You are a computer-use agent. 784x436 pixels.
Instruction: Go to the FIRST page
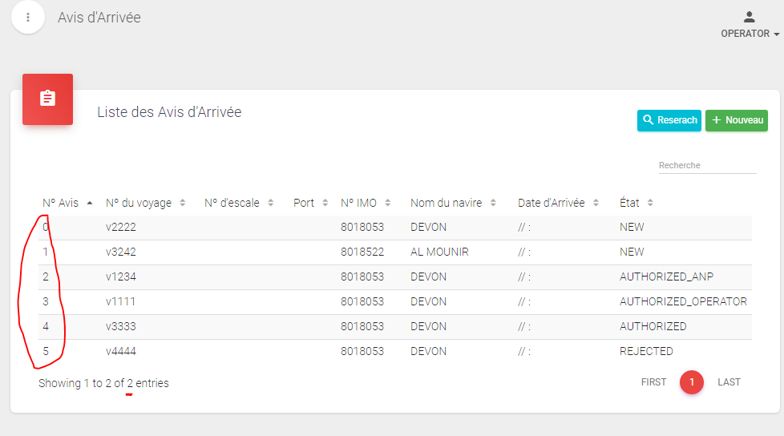tap(653, 382)
